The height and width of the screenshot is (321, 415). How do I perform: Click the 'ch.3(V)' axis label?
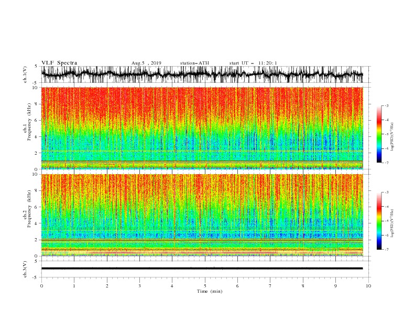25,269
